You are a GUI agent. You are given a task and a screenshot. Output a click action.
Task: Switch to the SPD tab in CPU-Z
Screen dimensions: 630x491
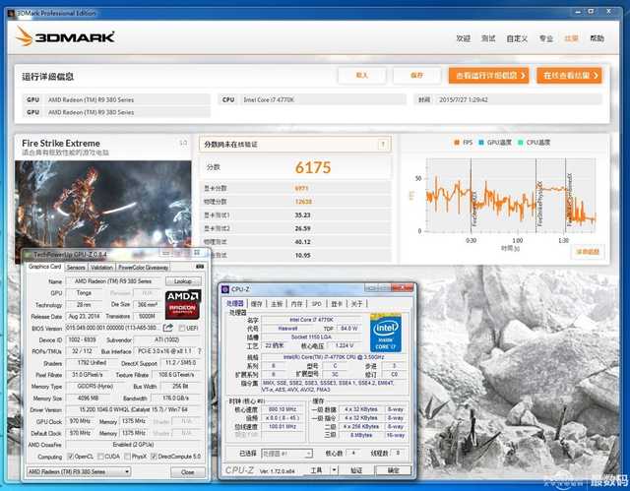click(317, 304)
